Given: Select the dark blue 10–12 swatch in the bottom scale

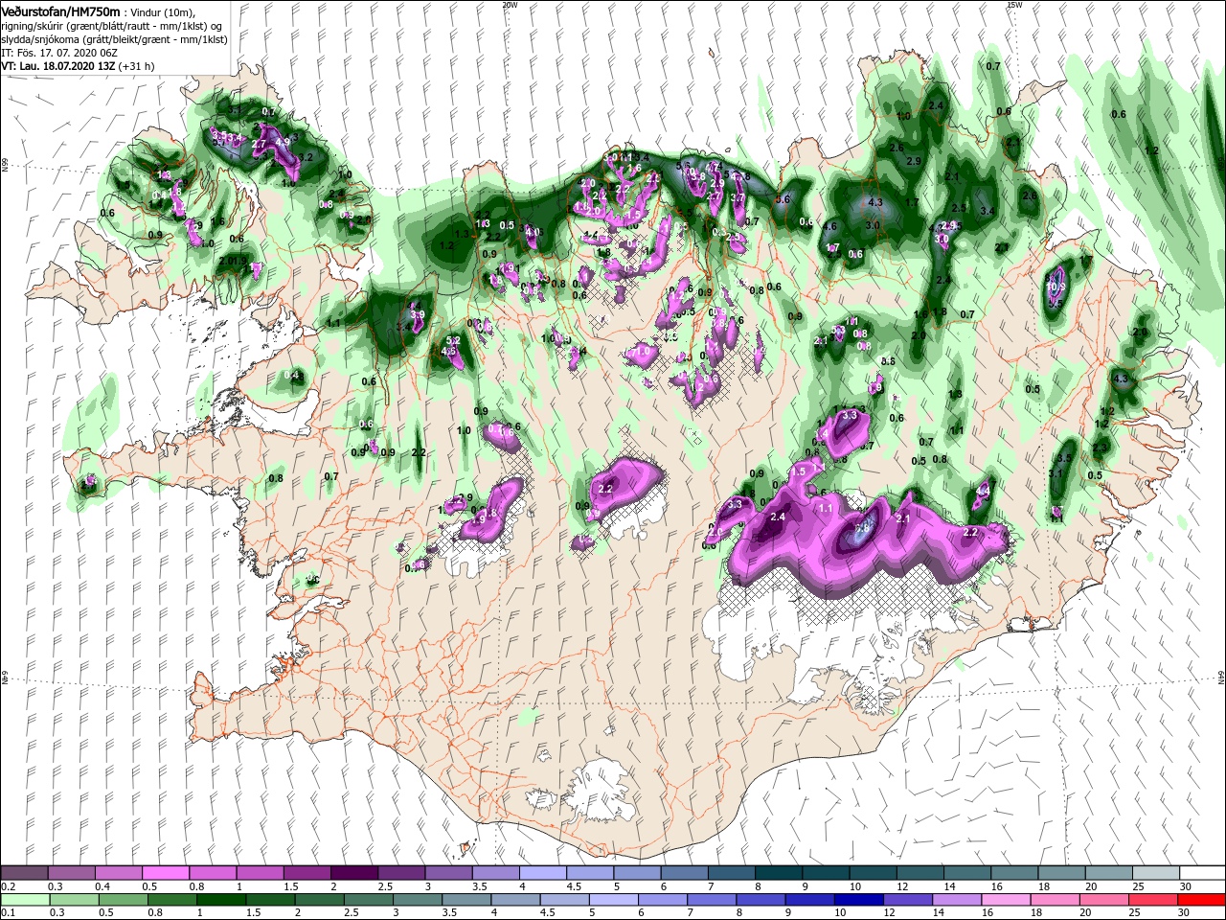Looking at the screenshot, I should point(857,900).
